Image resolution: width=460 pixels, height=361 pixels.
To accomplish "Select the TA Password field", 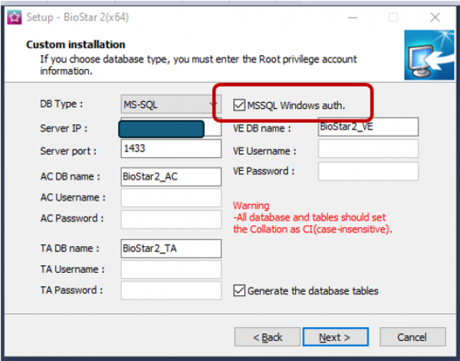I will pos(170,290).
